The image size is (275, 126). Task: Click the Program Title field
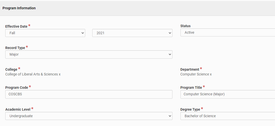(x=228, y=94)
